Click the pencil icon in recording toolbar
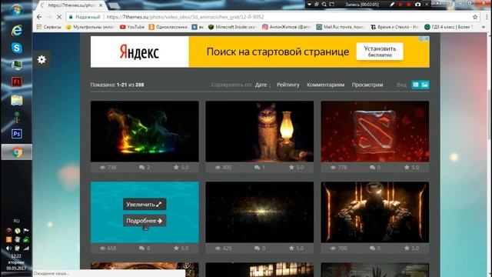Viewport: 492px width, 277px height. click(392, 5)
